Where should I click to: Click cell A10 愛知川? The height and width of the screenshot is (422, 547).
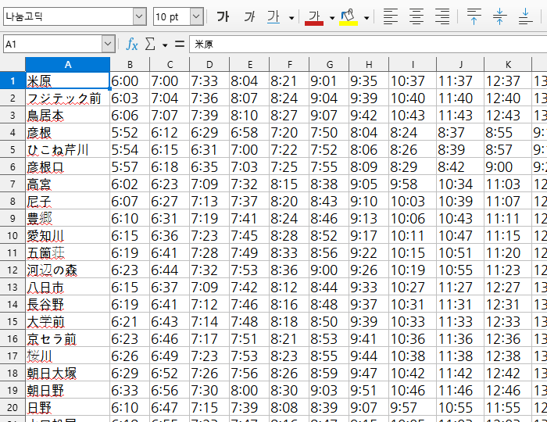pyautogui.click(x=68, y=235)
